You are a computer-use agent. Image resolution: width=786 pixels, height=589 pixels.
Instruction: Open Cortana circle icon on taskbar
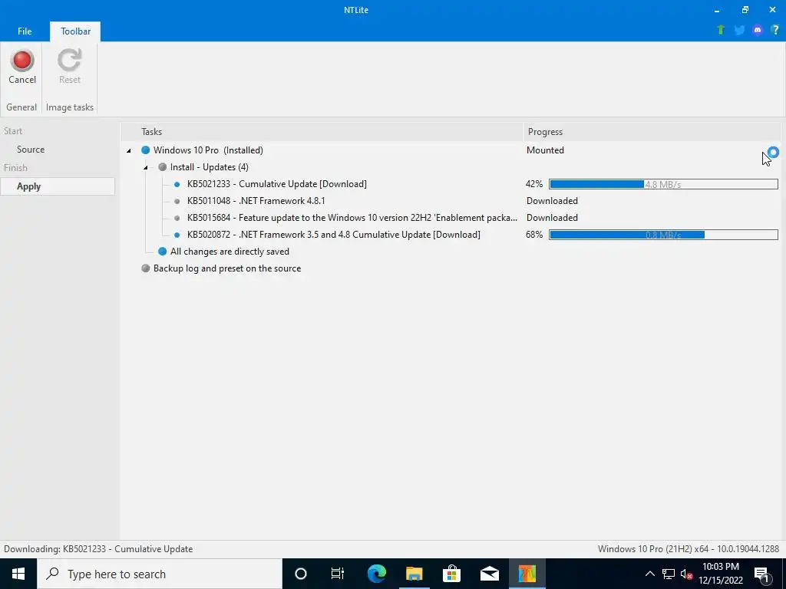(x=300, y=574)
